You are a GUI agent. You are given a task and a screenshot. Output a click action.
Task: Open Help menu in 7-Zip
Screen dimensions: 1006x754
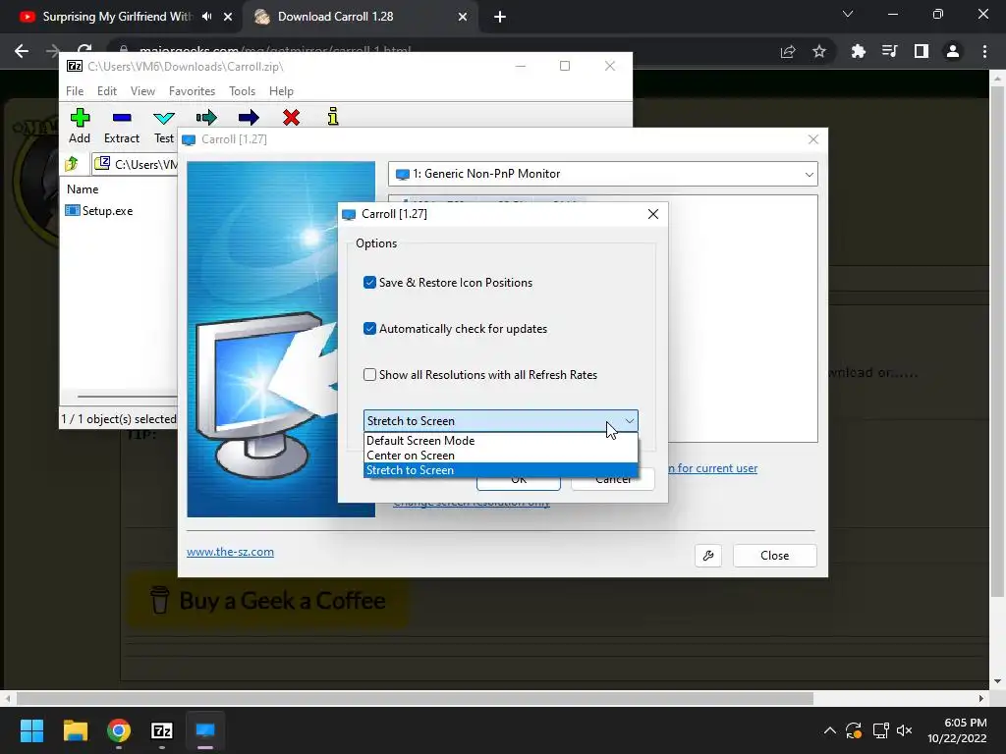(281, 91)
